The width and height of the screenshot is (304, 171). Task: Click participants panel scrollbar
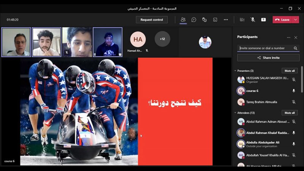pyautogui.click(x=302, y=79)
